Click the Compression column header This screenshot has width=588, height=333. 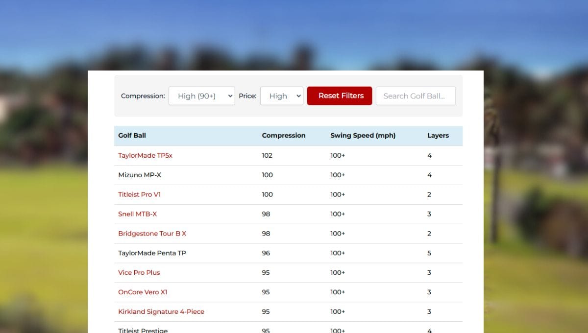click(283, 136)
